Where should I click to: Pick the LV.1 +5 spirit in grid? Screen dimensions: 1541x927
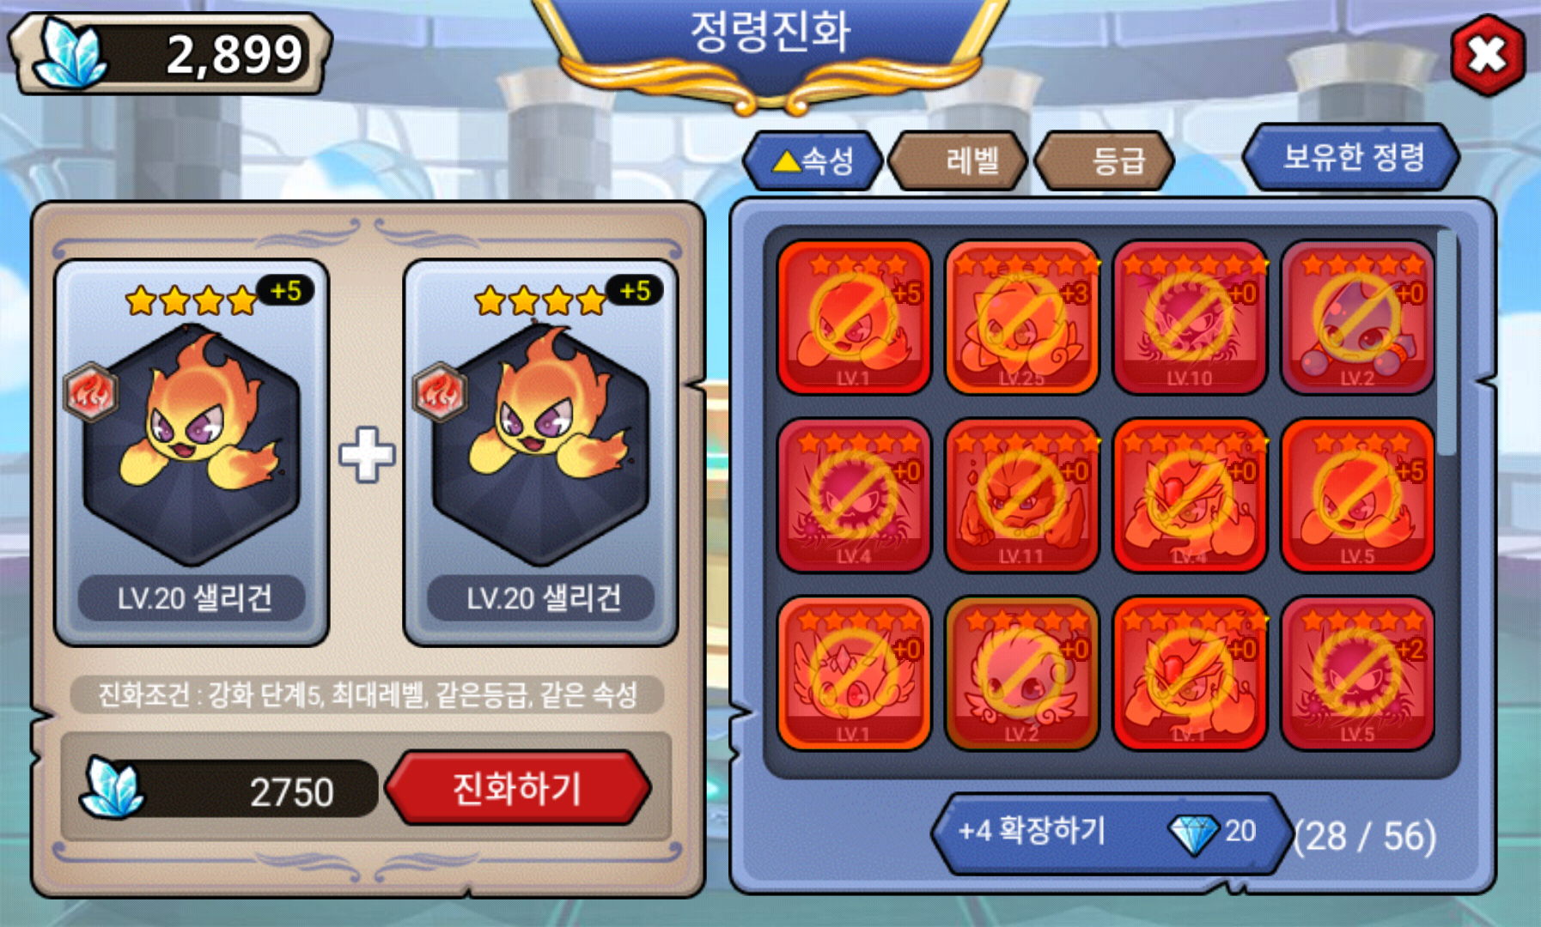tap(854, 317)
